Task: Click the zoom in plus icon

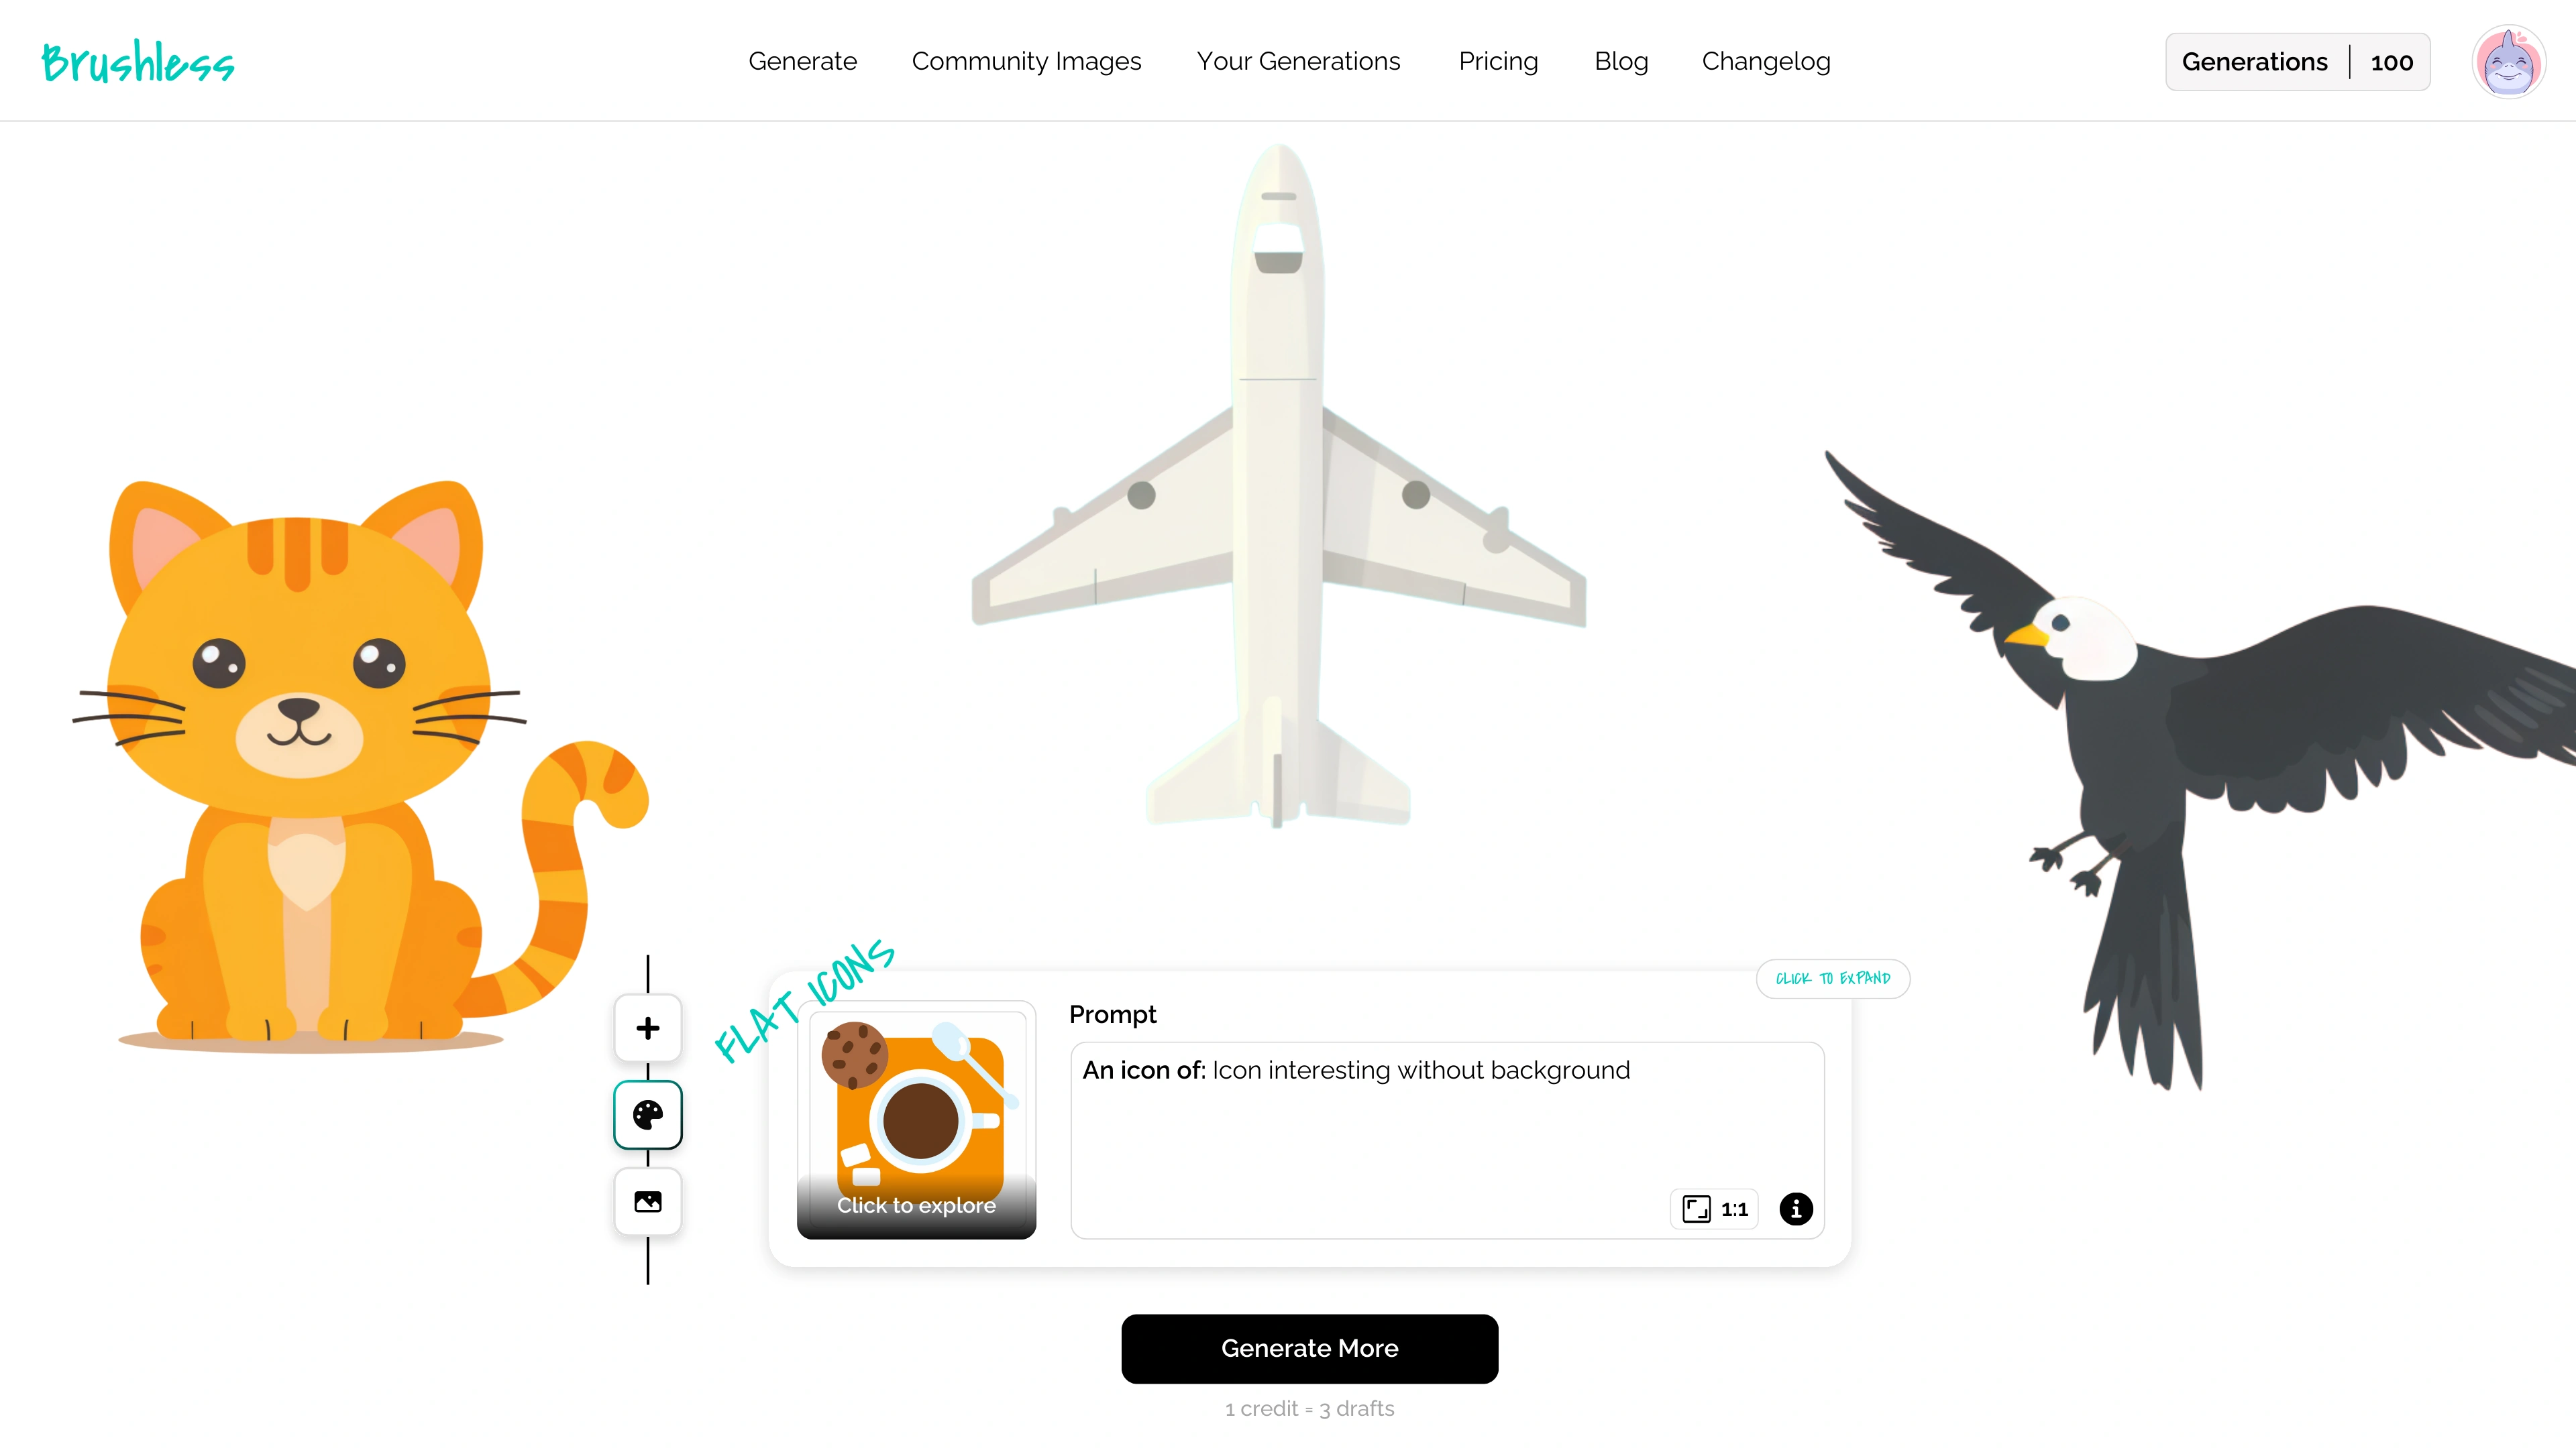Action: [647, 1027]
